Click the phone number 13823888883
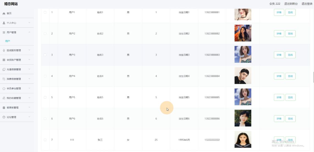 click(x=212, y=55)
